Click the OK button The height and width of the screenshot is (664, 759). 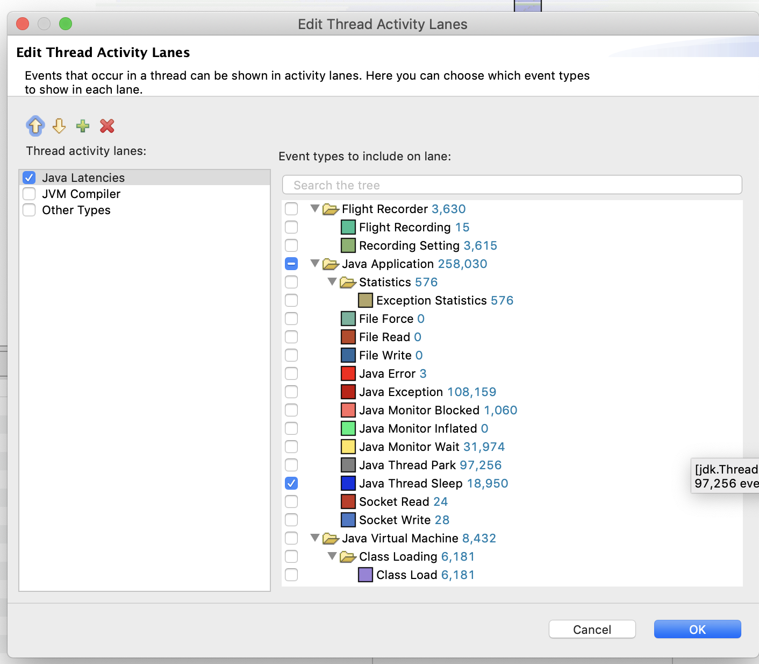coord(697,629)
